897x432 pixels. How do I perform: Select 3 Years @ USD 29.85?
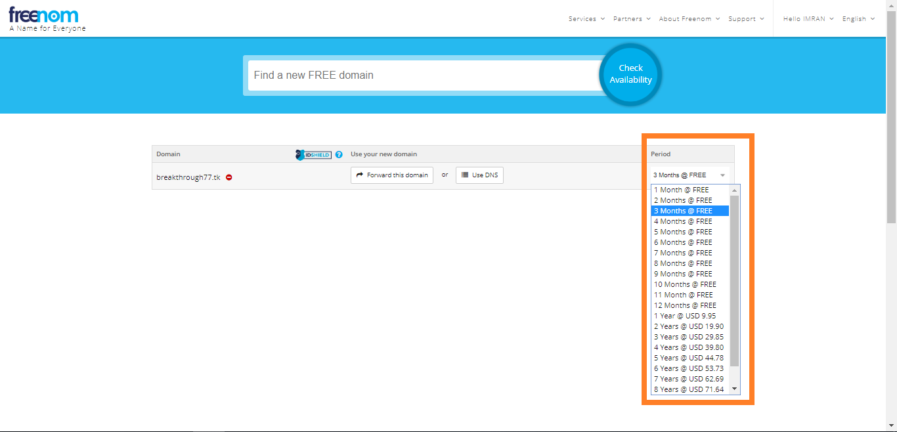(x=690, y=337)
